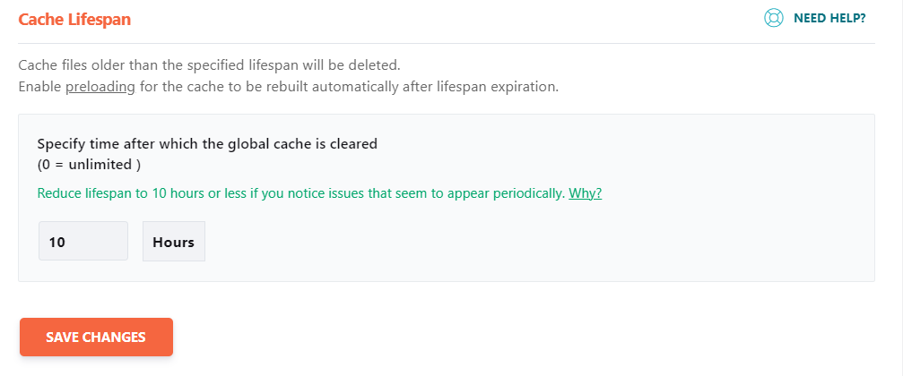Open the green "Why?" link
903x376 pixels.
click(585, 193)
